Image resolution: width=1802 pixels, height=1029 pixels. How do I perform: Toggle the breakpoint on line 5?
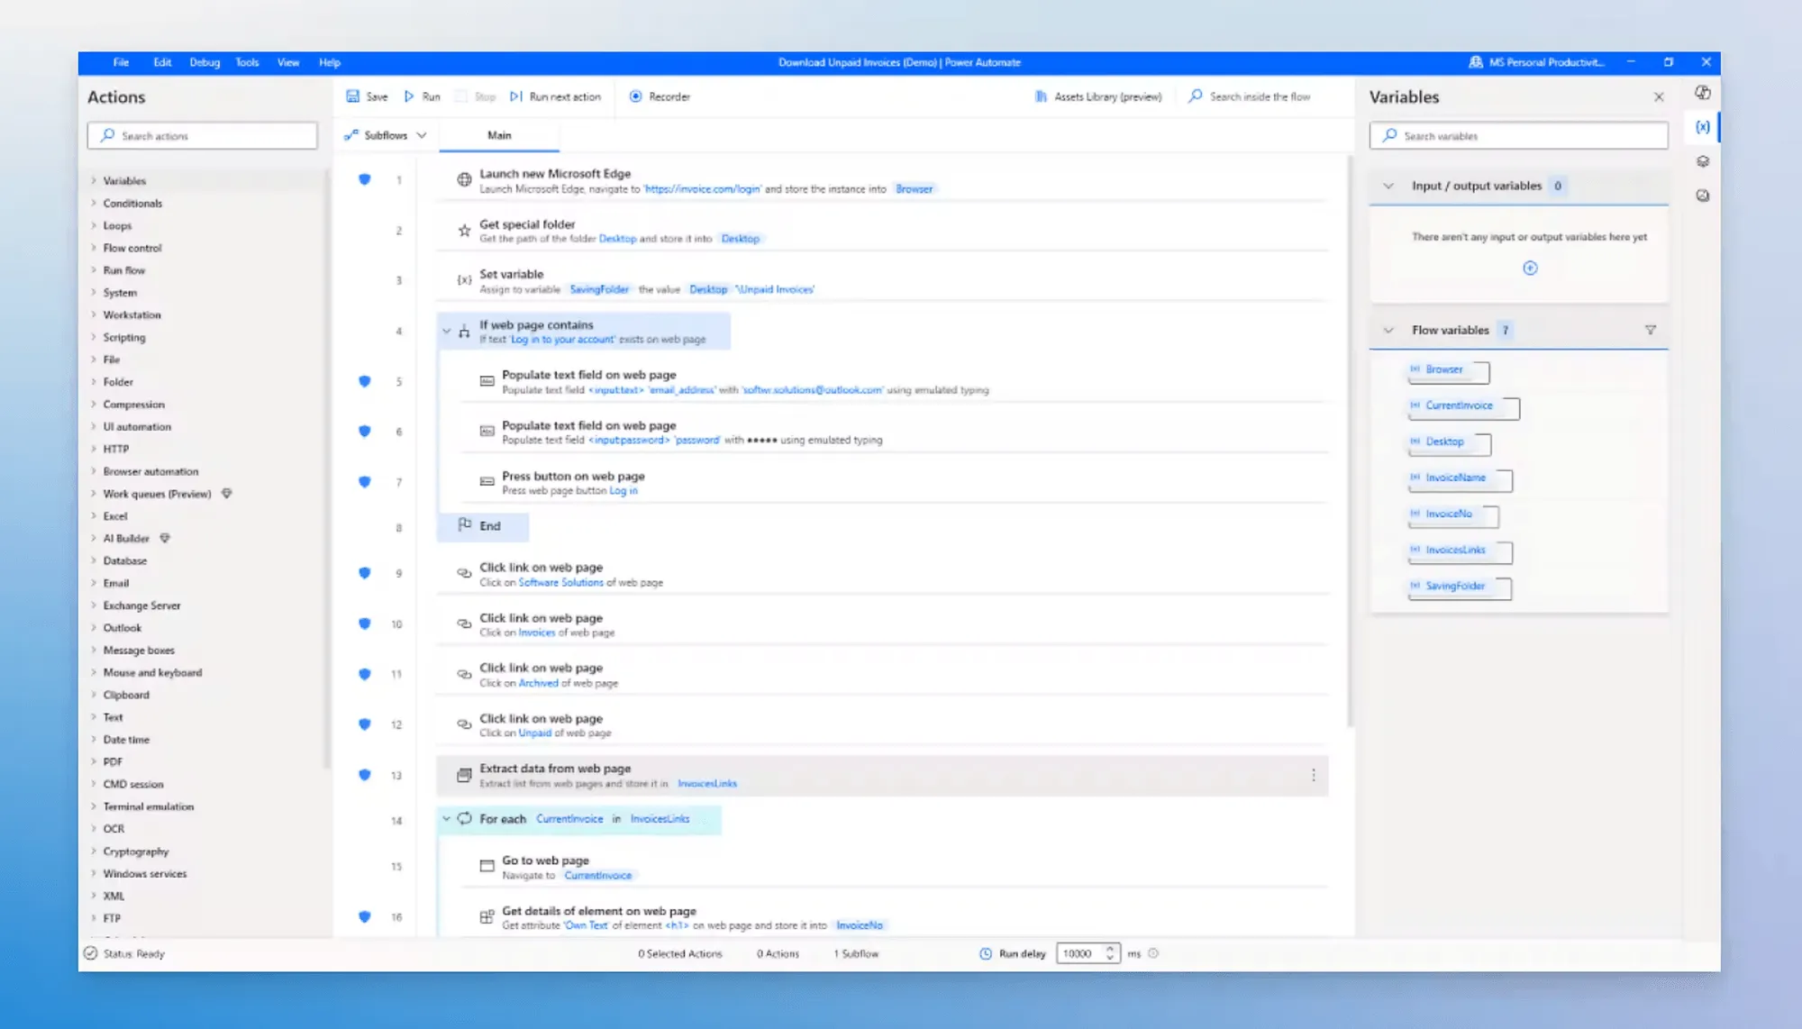[x=365, y=381]
